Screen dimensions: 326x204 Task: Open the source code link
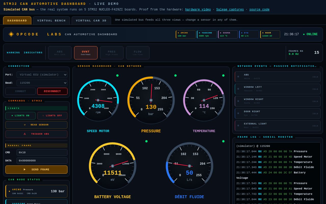(259, 10)
